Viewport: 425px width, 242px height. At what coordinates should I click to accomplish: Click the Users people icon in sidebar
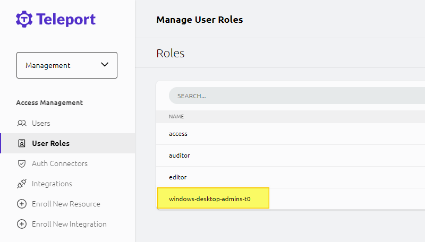pyautogui.click(x=22, y=123)
